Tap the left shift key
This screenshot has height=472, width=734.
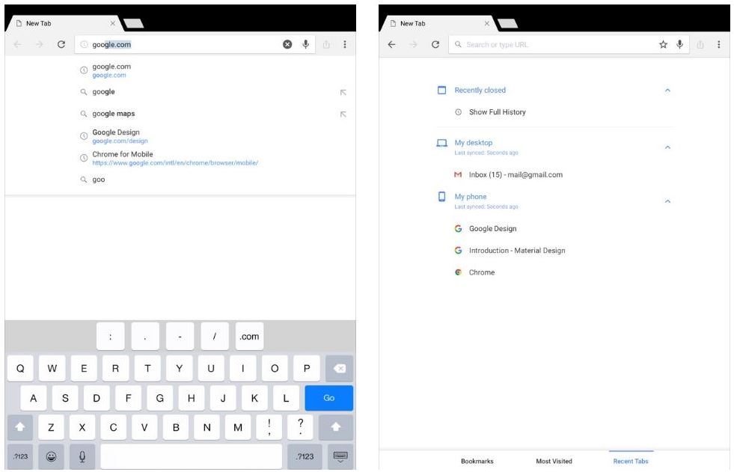tap(20, 427)
